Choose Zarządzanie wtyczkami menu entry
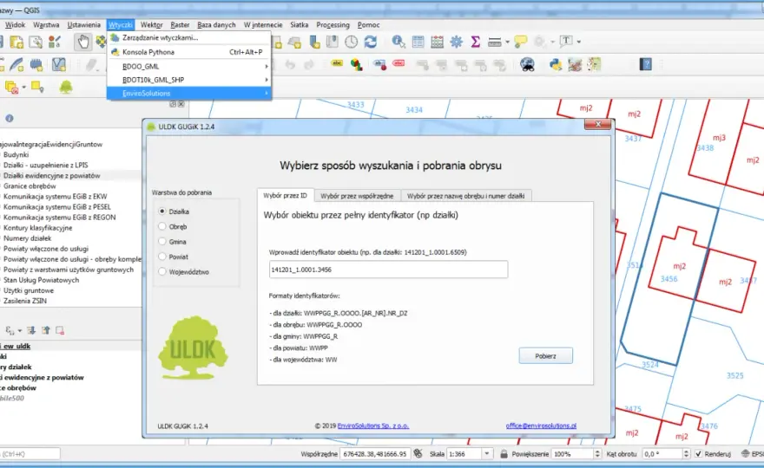Viewport: 764px width, 468px height. (x=189, y=37)
